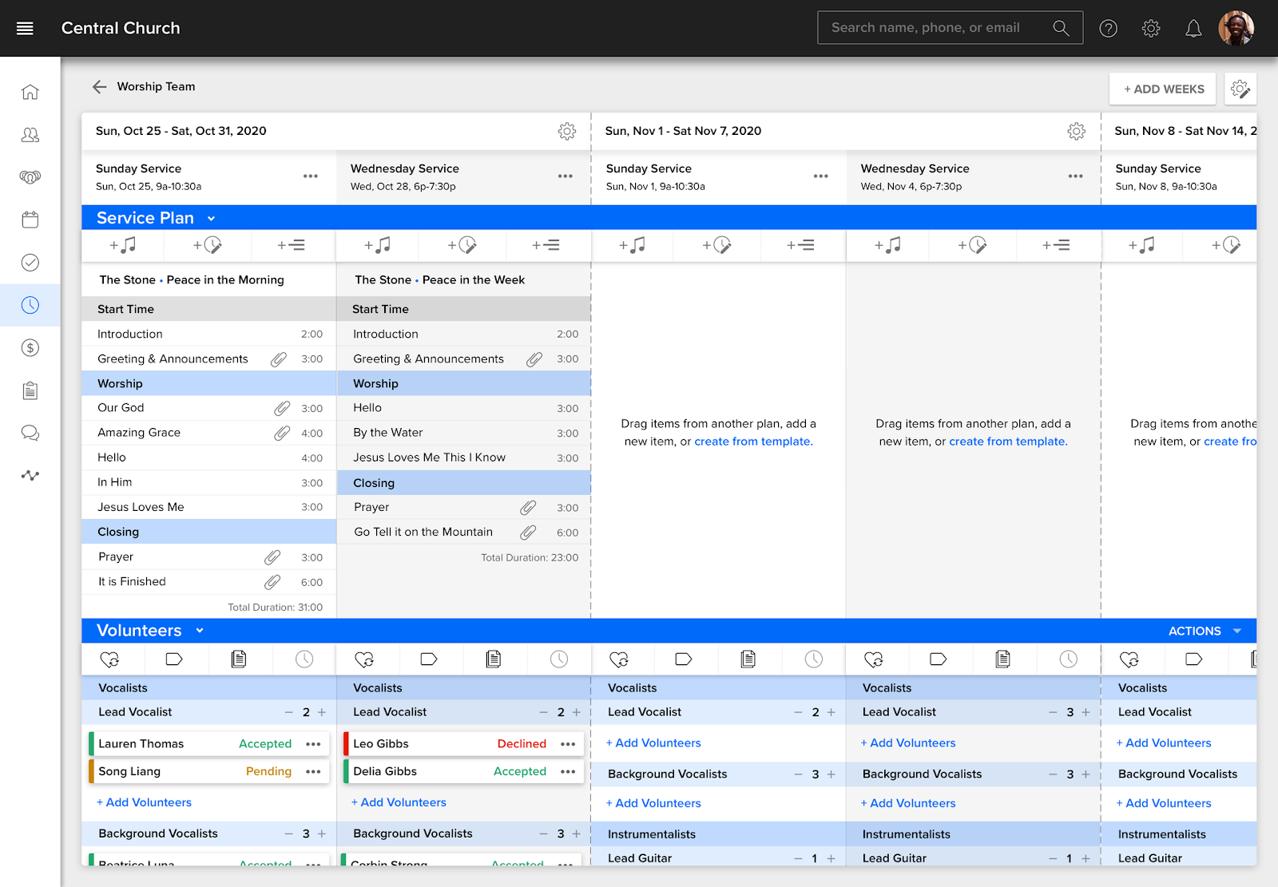Change Song Liang's Pending status
The width and height of the screenshot is (1278, 887).
pyautogui.click(x=268, y=771)
